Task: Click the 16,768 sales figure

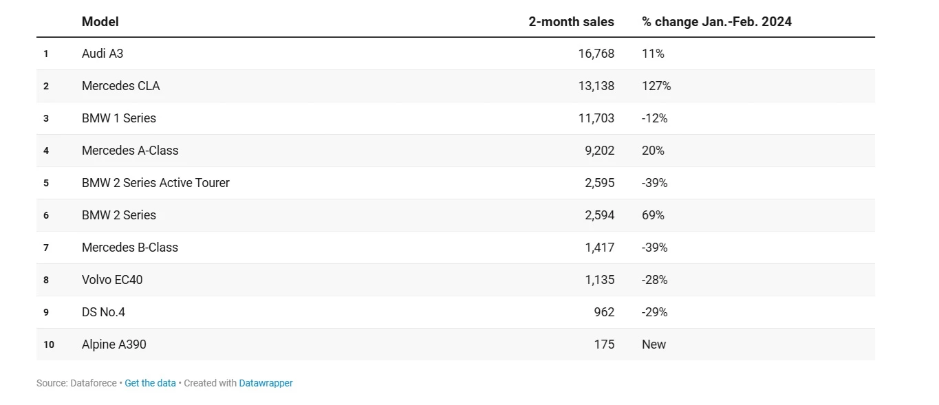Action: point(596,53)
